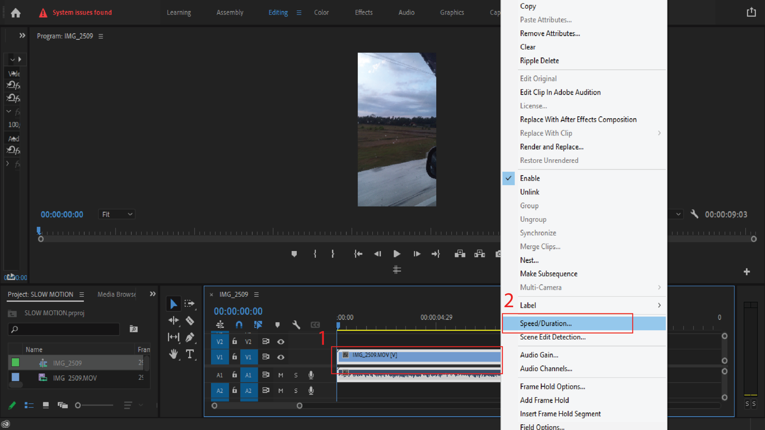Toggle snap in timeline magnet

239,325
